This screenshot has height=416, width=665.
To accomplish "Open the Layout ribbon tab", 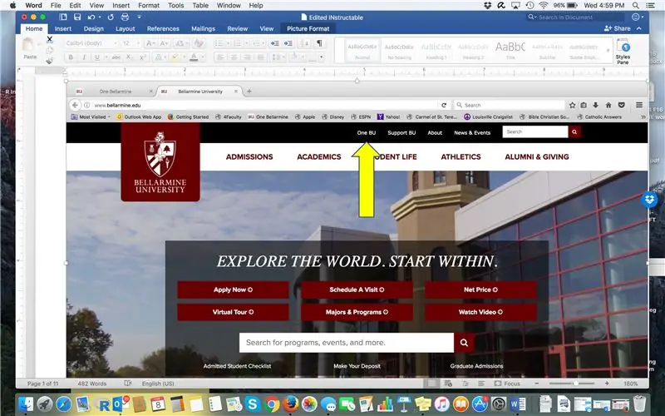I will (126, 28).
